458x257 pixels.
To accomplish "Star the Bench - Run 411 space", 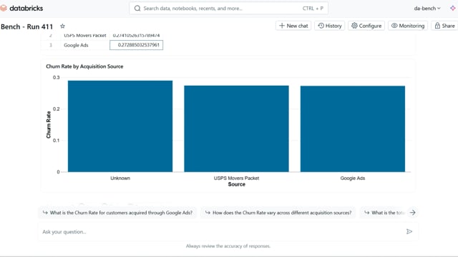I will point(62,26).
